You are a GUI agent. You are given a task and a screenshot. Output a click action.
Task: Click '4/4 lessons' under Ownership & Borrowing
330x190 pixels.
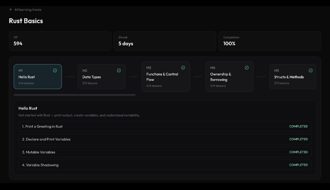[218, 86]
